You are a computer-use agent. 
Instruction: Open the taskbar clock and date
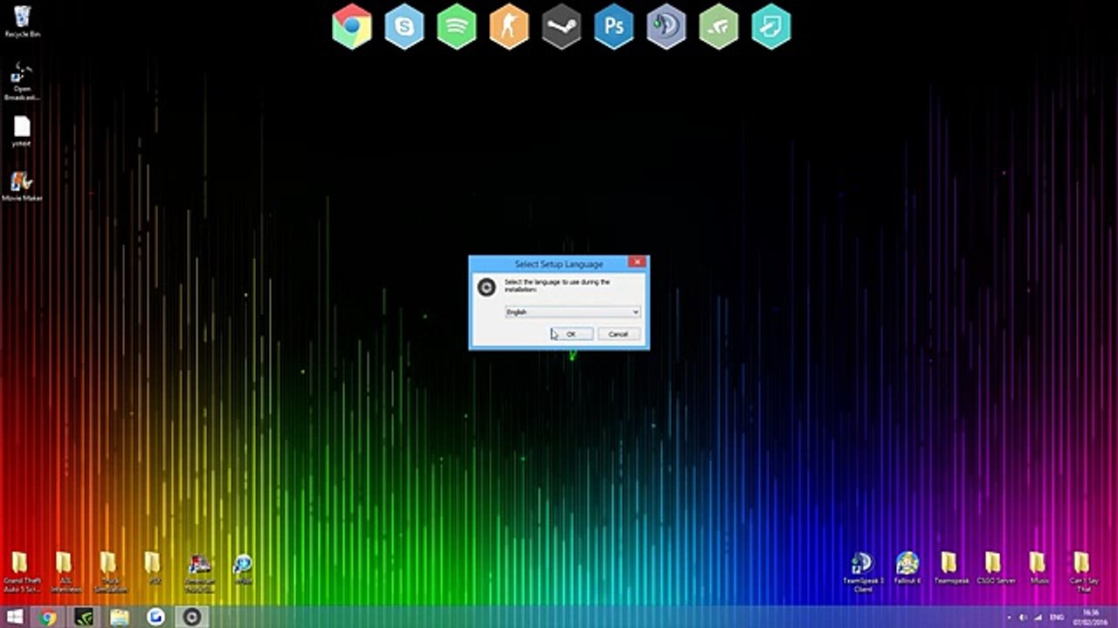pyautogui.click(x=1092, y=618)
